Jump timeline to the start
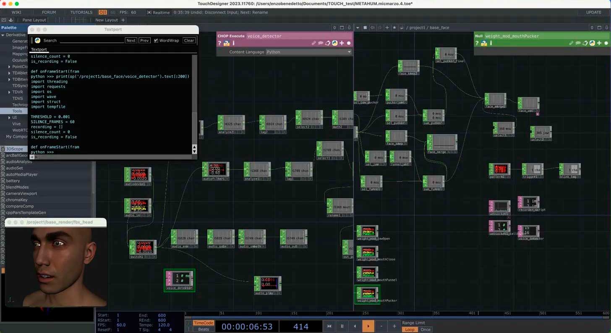This screenshot has width=611, height=333. (x=329, y=326)
